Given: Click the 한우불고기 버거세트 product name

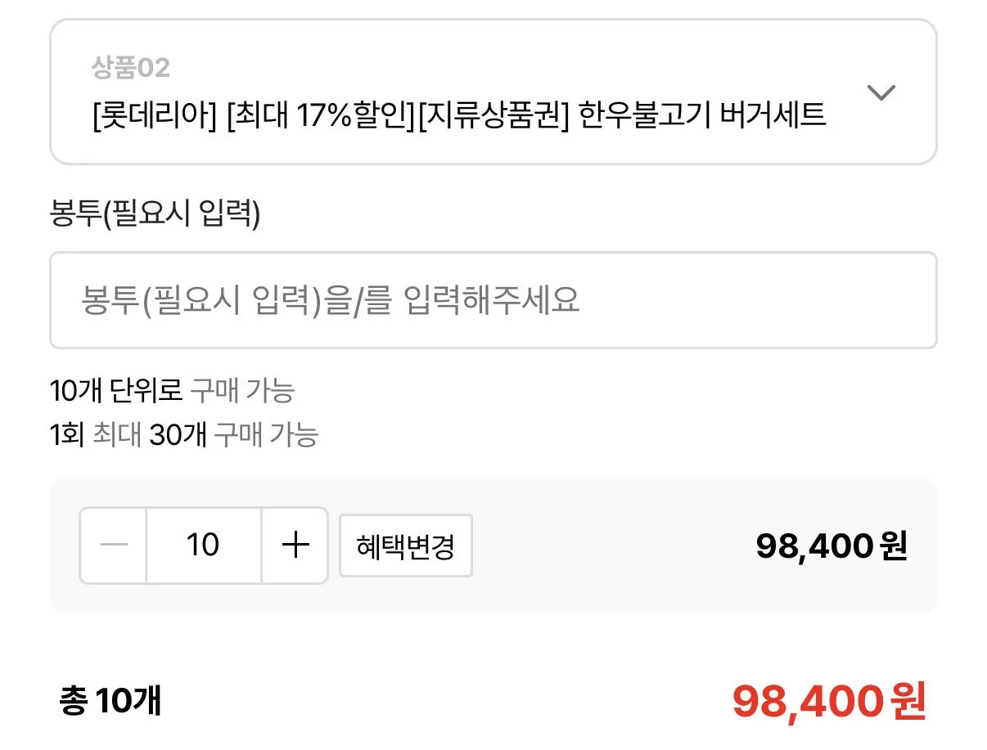Looking at the screenshot, I should pos(702,116).
